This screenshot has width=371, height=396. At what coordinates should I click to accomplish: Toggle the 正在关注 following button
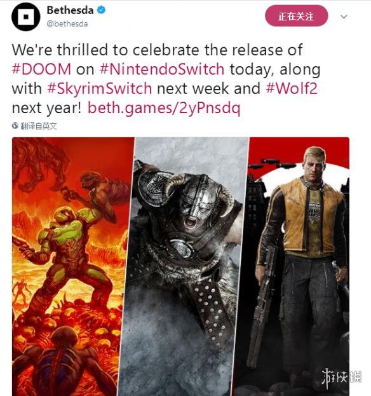pos(296,16)
